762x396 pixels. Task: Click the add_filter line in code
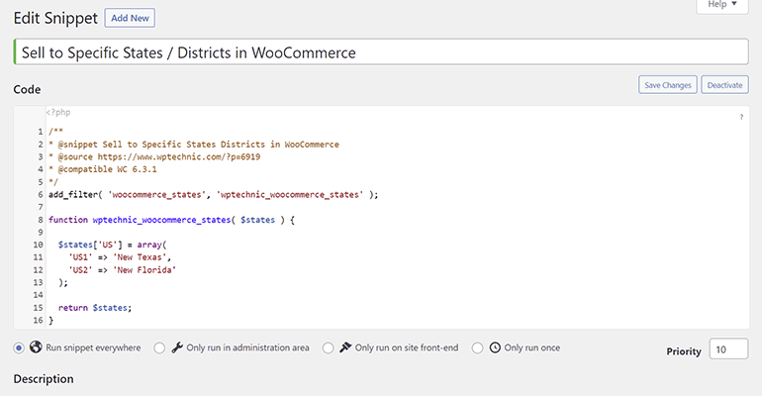213,194
